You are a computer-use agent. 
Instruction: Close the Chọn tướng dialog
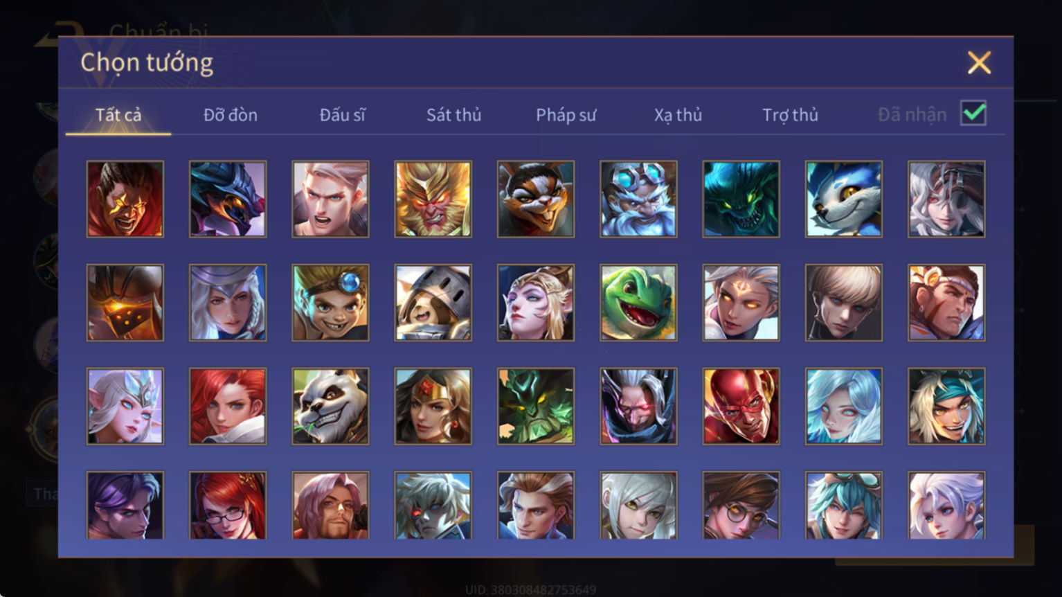pyautogui.click(x=979, y=63)
